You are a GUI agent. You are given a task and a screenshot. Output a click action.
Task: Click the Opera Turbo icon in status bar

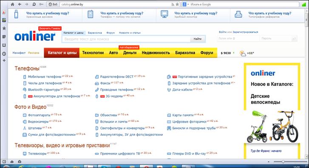(20, 162)
